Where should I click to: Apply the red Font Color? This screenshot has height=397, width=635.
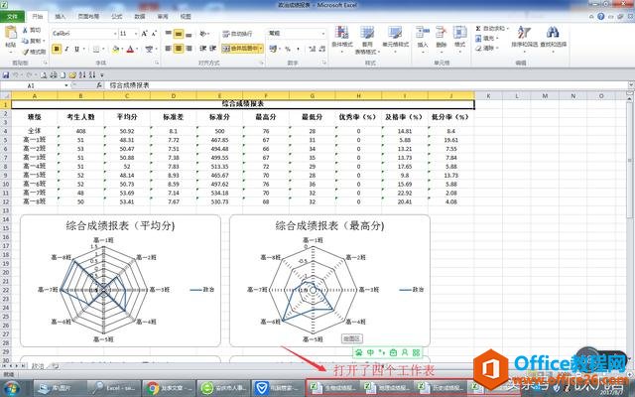130,49
